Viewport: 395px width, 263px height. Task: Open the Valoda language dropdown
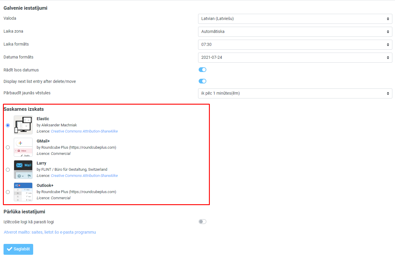(295, 19)
